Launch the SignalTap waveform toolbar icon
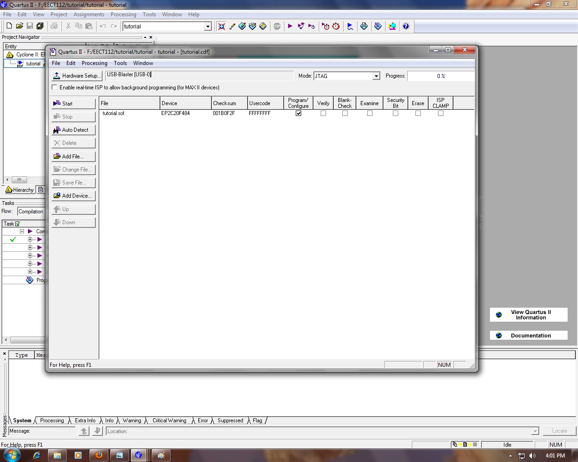This screenshot has height=462, width=578. click(x=350, y=26)
